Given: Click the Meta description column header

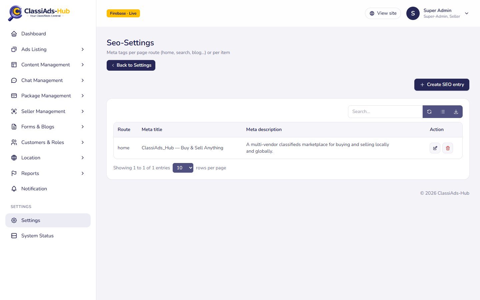Looking at the screenshot, I should 264,129.
